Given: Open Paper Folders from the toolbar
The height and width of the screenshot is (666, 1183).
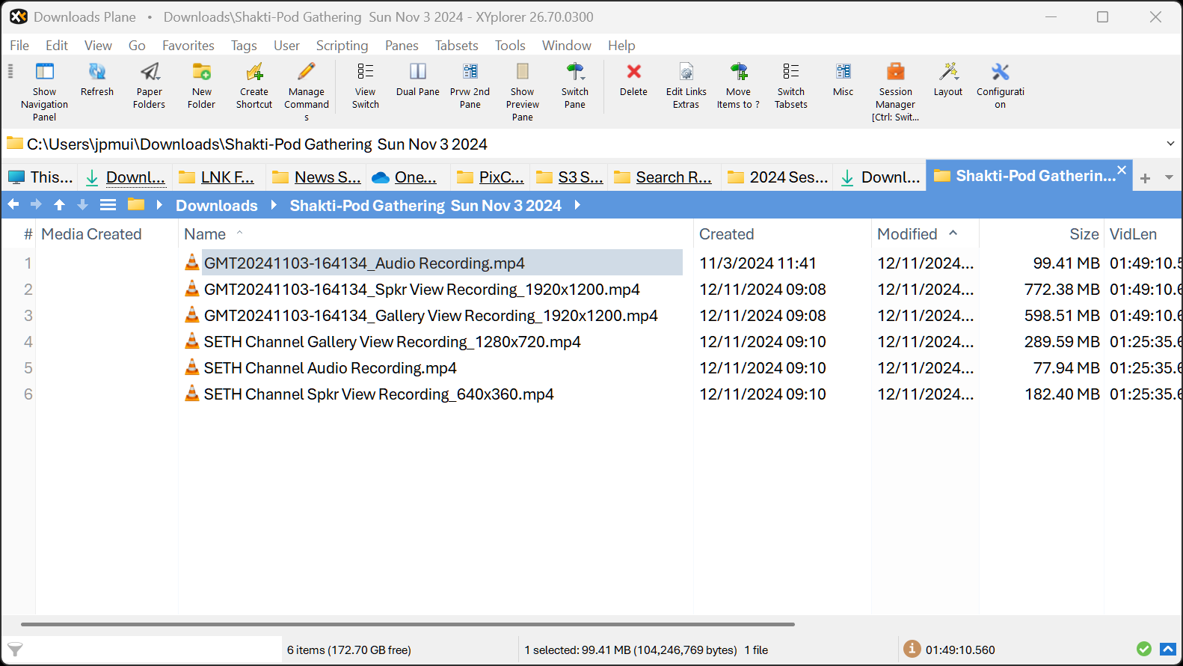Looking at the screenshot, I should pos(150,85).
